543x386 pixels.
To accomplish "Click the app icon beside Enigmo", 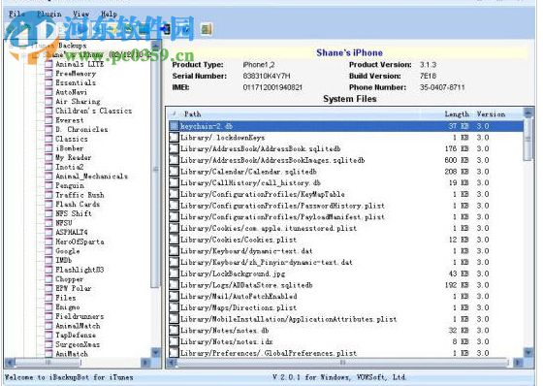I will click(49, 307).
